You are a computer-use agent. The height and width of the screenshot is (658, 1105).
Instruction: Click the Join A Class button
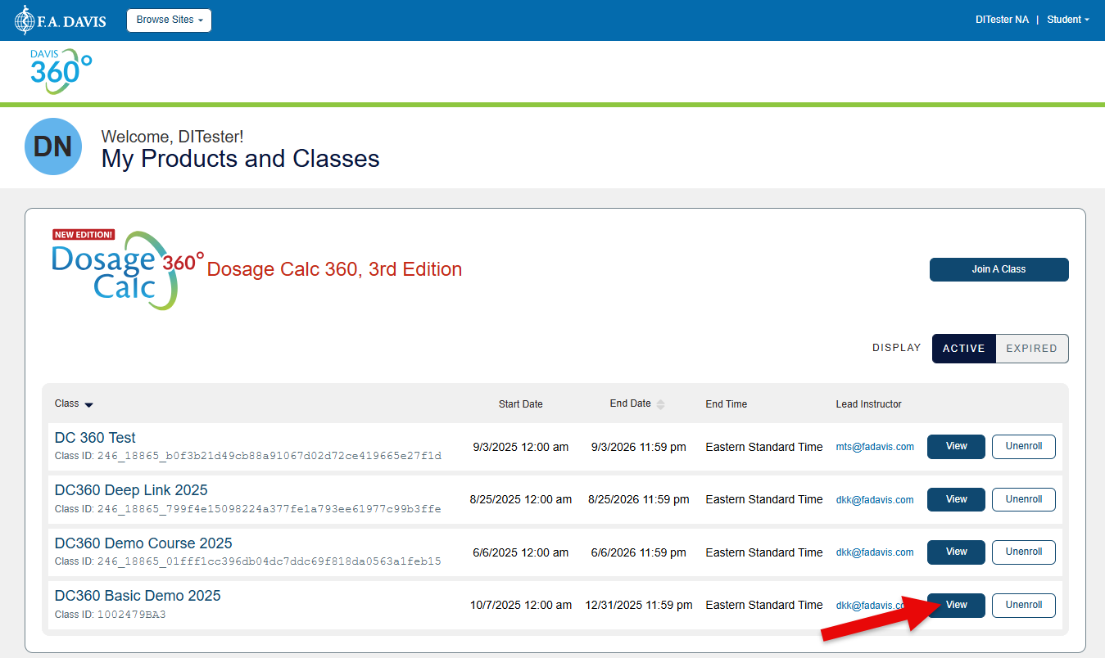coord(999,269)
